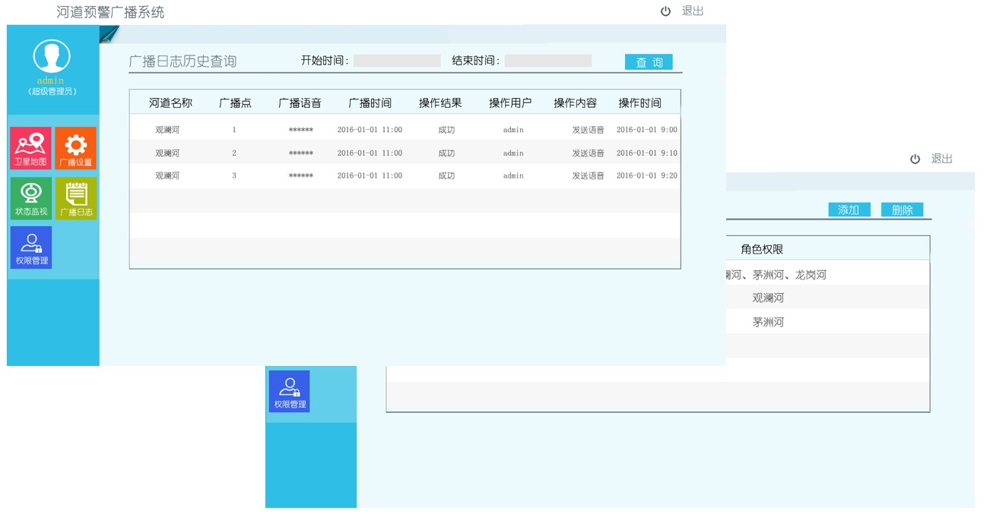Click the 添加 button in back window
Image resolution: width=987 pixels, height=517 pixels.
pos(849,210)
